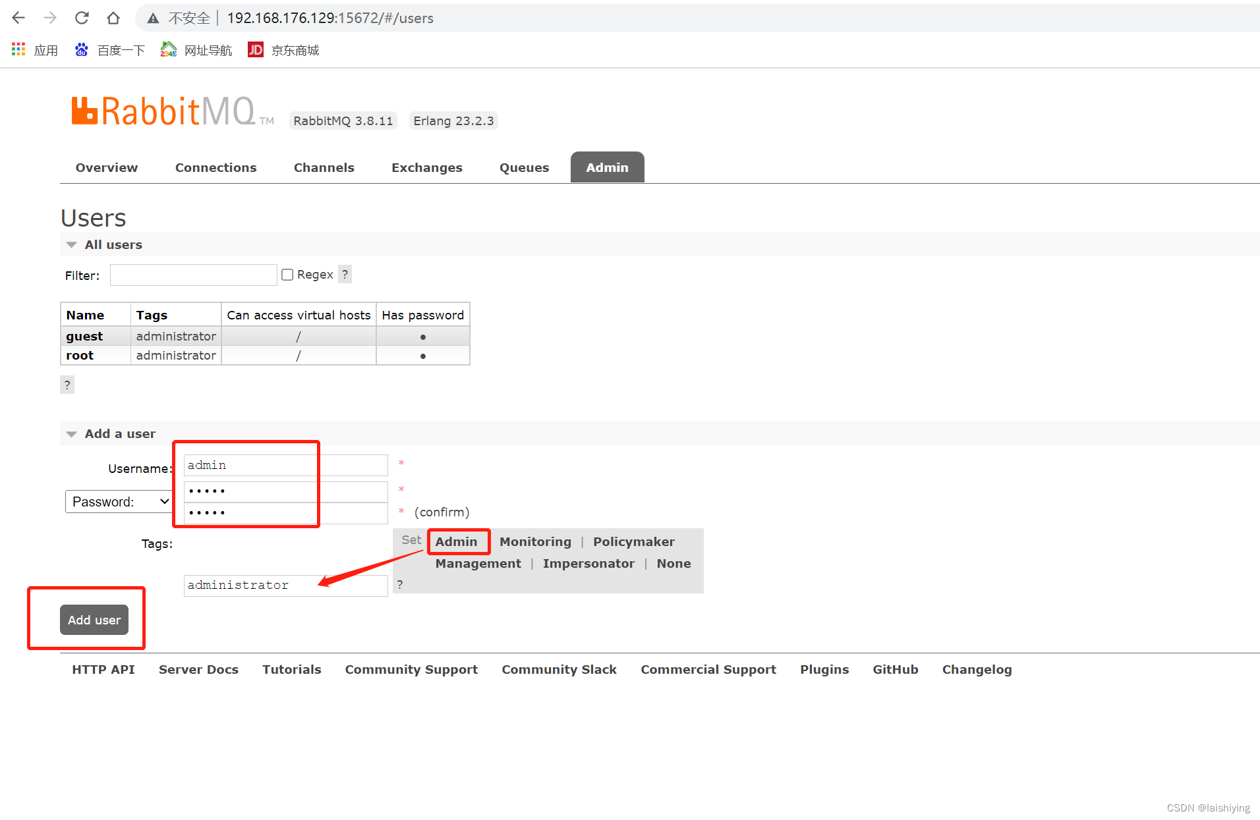Click help icon below users table
Screen dimensions: 1260x820
tap(67, 385)
